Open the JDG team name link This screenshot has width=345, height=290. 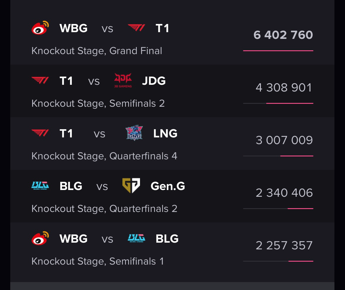click(154, 81)
